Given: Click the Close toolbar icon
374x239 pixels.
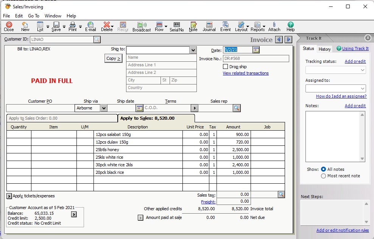Looking at the screenshot, I should [9, 27].
